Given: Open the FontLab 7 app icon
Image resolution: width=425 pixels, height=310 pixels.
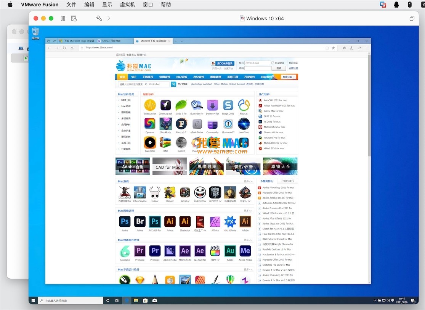Looking at the screenshot, I should click(x=181, y=124).
